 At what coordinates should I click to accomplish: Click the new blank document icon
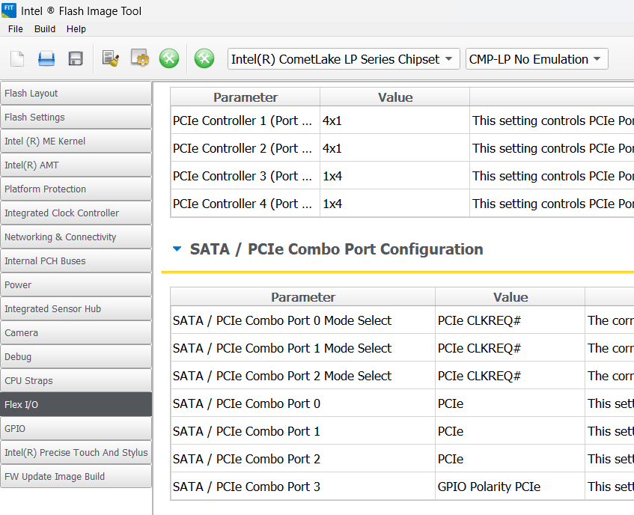(17, 59)
